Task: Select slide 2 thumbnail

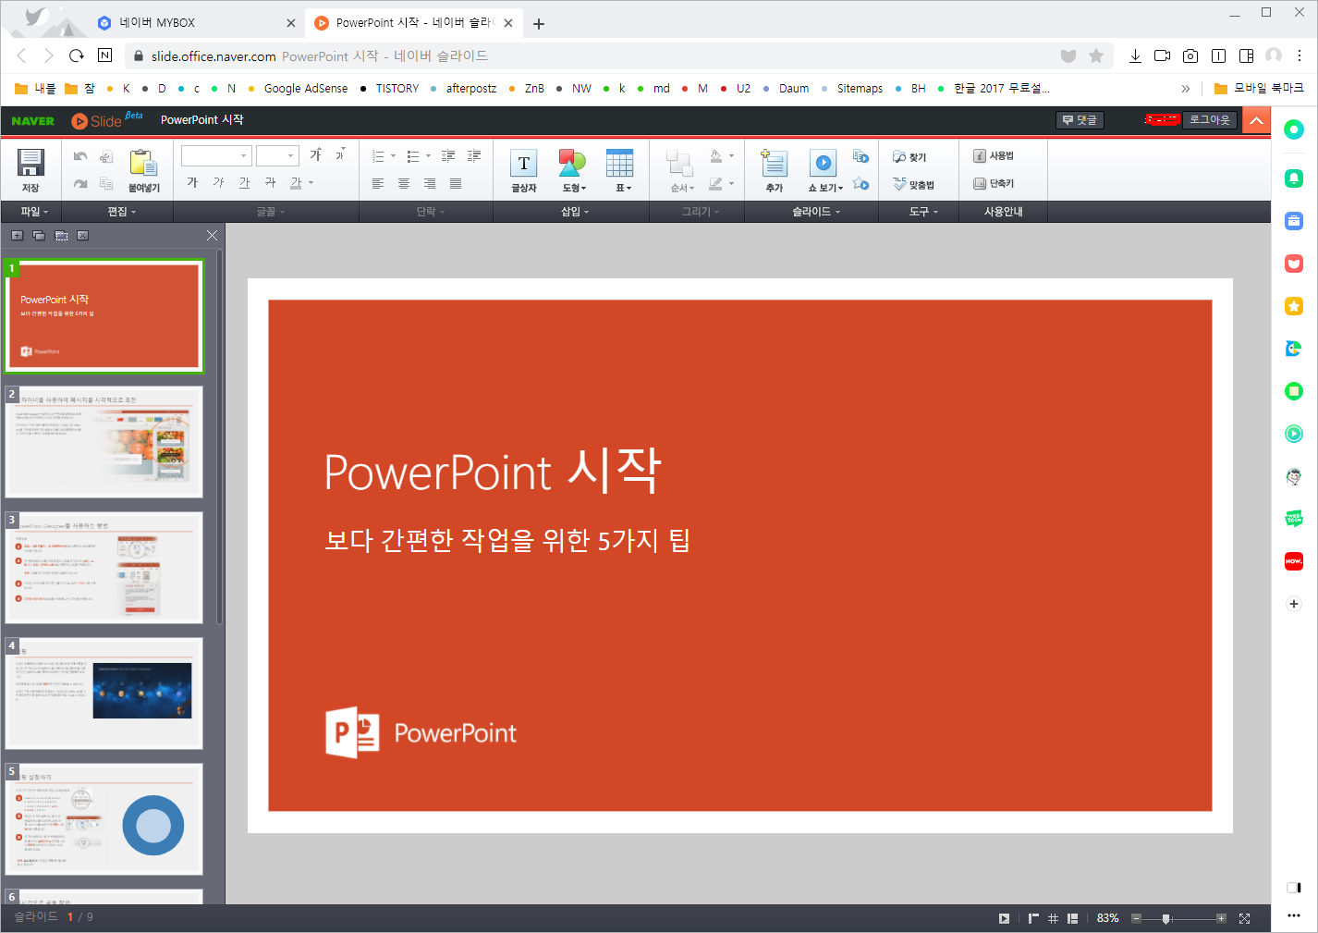Action: point(104,442)
